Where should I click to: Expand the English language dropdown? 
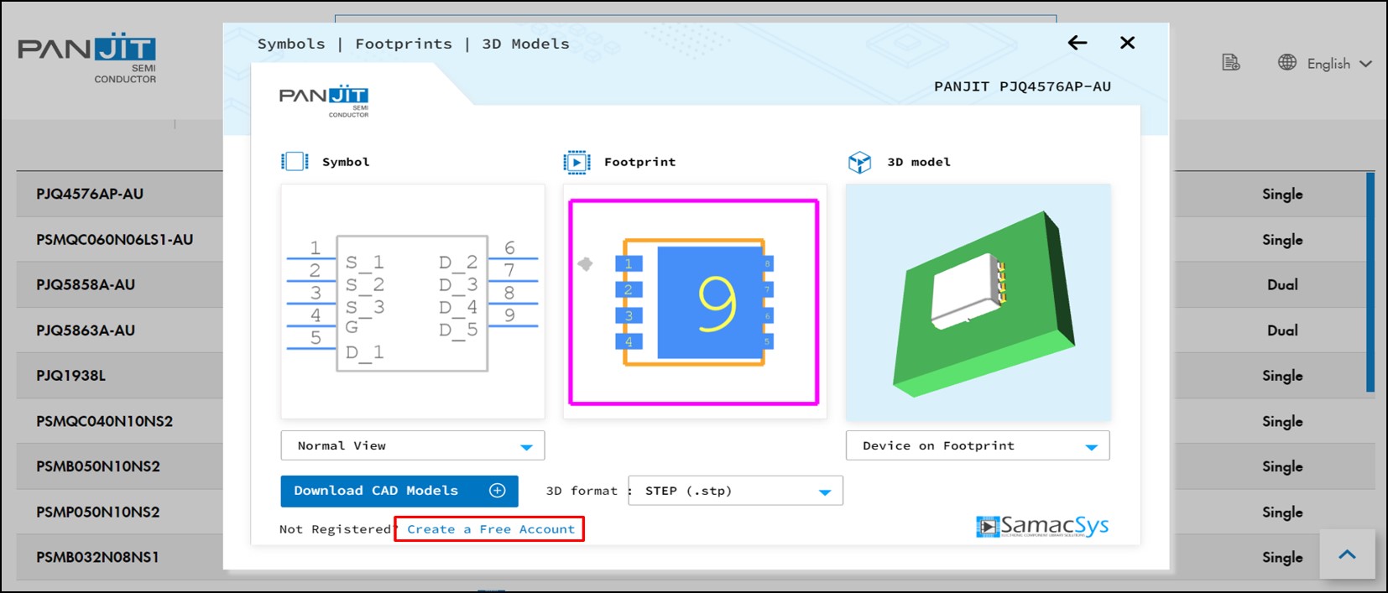(x=1339, y=64)
